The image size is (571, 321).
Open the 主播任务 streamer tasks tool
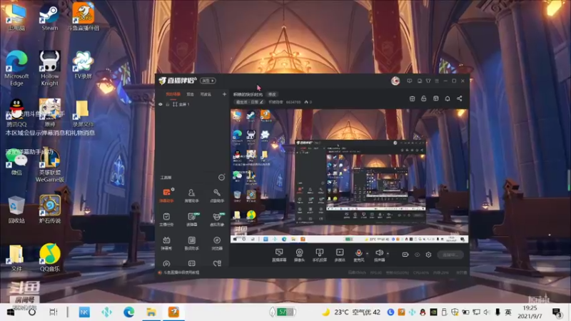tap(166, 219)
